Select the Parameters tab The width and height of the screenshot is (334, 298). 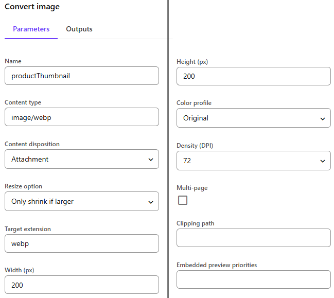click(x=31, y=29)
